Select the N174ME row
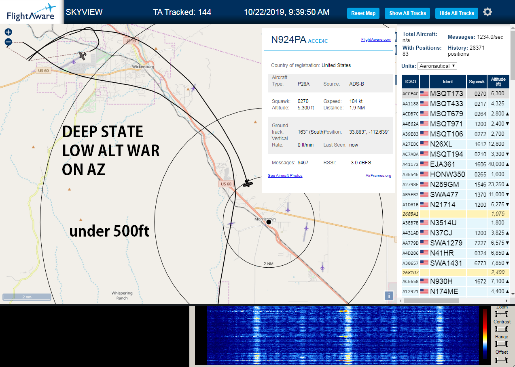 [456, 292]
